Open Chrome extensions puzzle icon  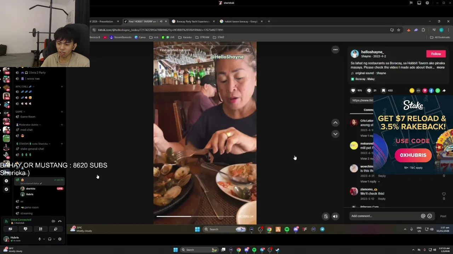click(423, 30)
